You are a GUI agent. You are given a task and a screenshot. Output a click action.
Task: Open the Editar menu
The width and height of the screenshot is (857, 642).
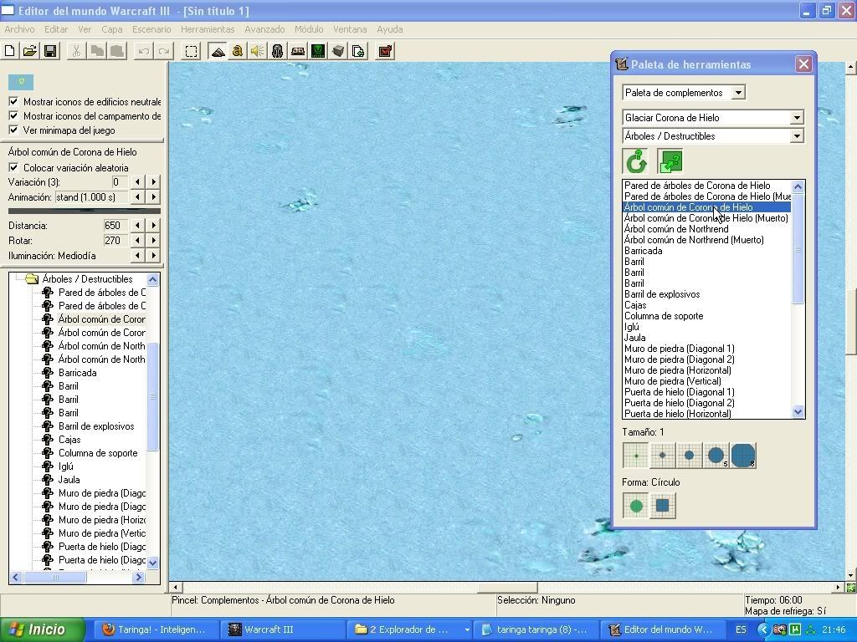[x=56, y=29]
